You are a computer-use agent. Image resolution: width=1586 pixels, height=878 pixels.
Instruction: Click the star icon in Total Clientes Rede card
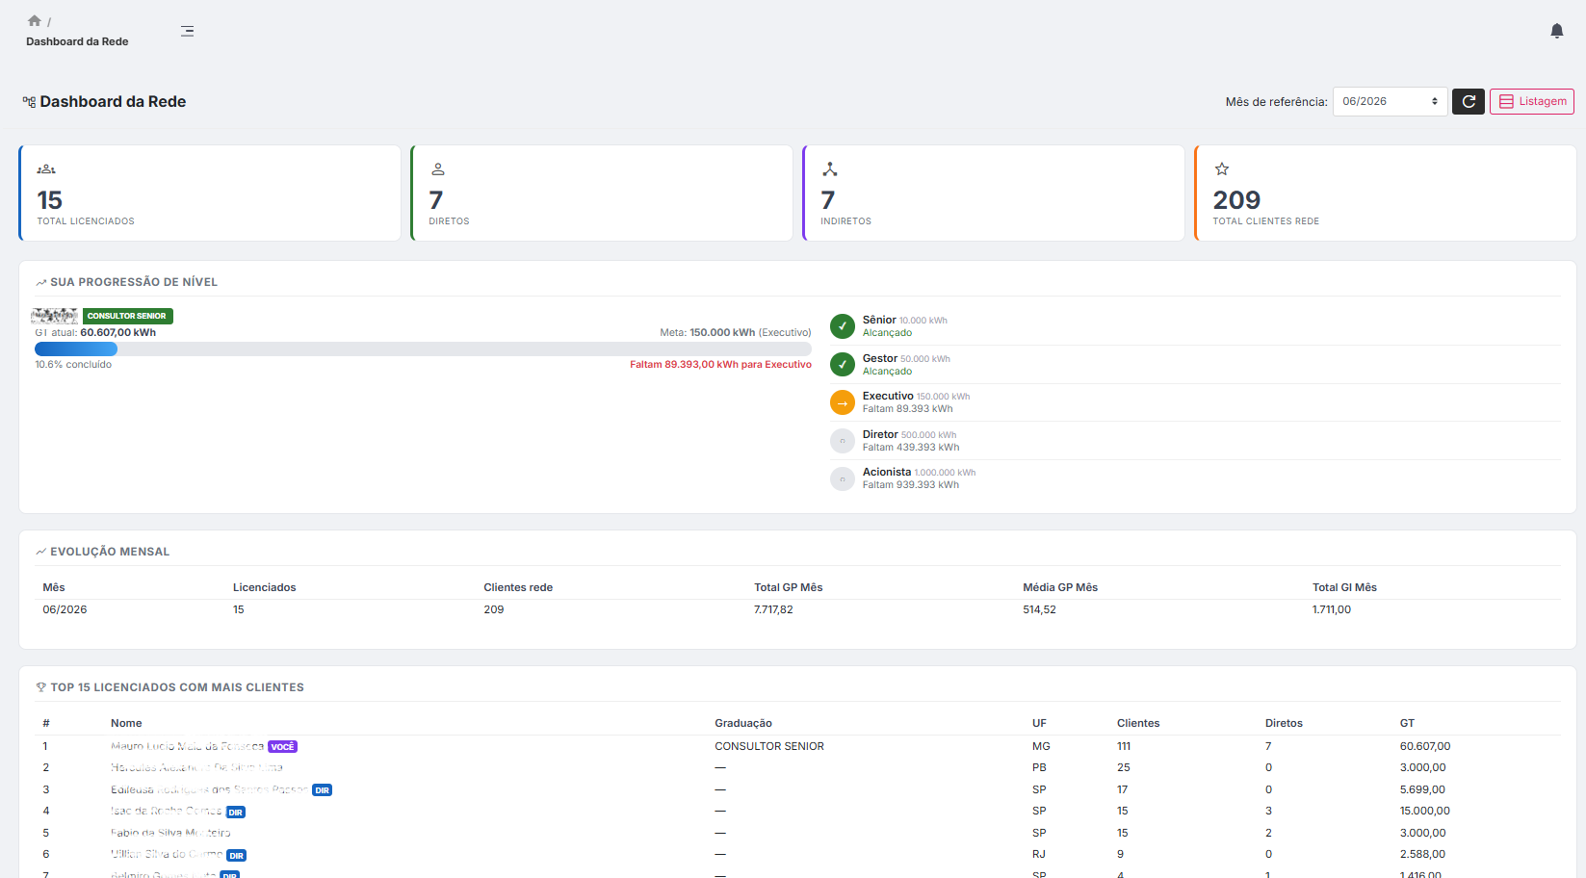1222,169
